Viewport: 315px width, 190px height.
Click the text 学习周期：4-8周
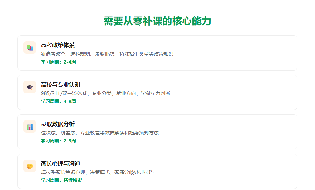click(x=58, y=101)
